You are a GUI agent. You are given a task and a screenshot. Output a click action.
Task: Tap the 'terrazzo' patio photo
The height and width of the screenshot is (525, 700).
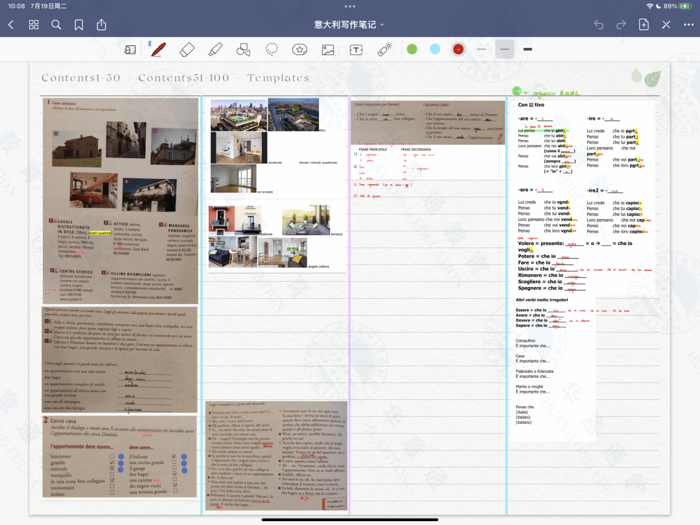pos(306,220)
